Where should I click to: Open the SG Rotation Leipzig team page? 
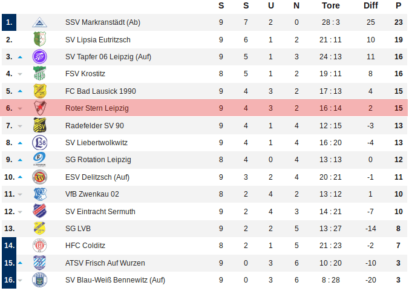click(x=98, y=160)
